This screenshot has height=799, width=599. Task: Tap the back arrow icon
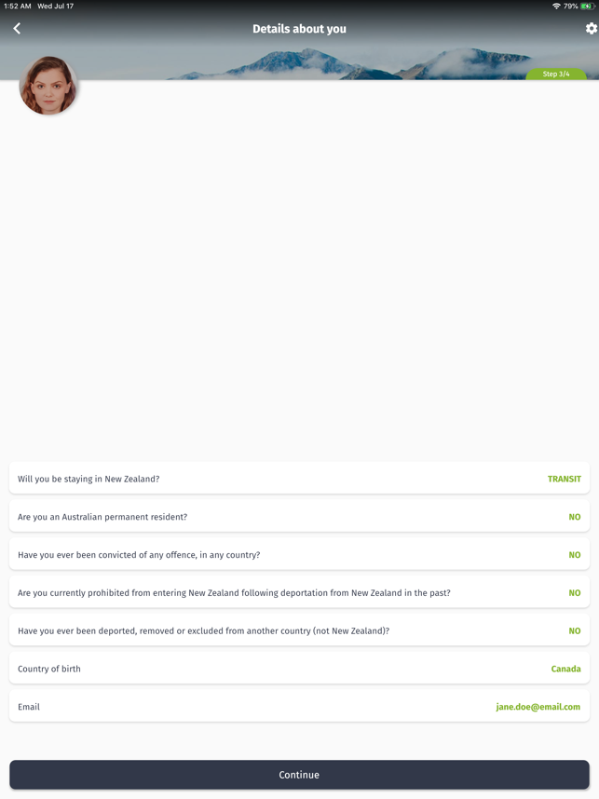pyautogui.click(x=17, y=29)
